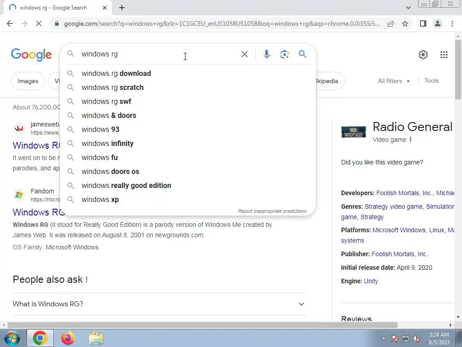462x347 pixels.
Task: Choose suggestion windows fu
Action: point(188,158)
